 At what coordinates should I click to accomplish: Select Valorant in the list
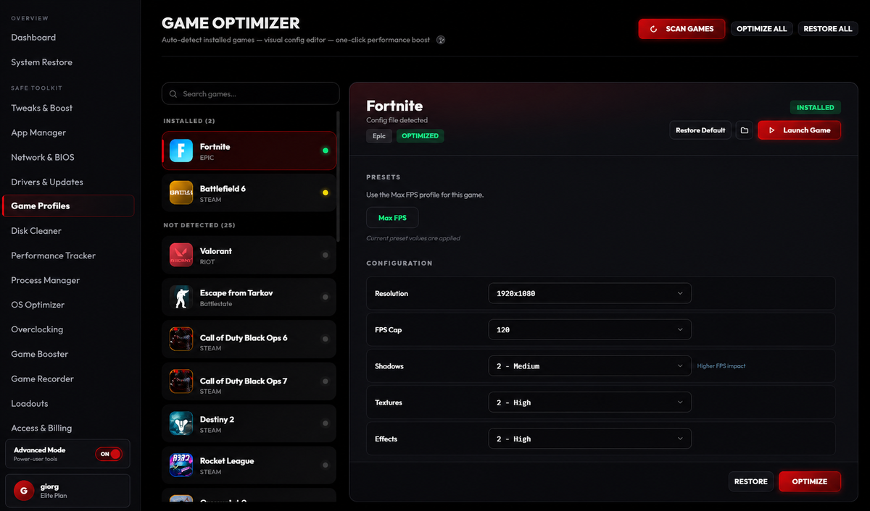coord(249,255)
